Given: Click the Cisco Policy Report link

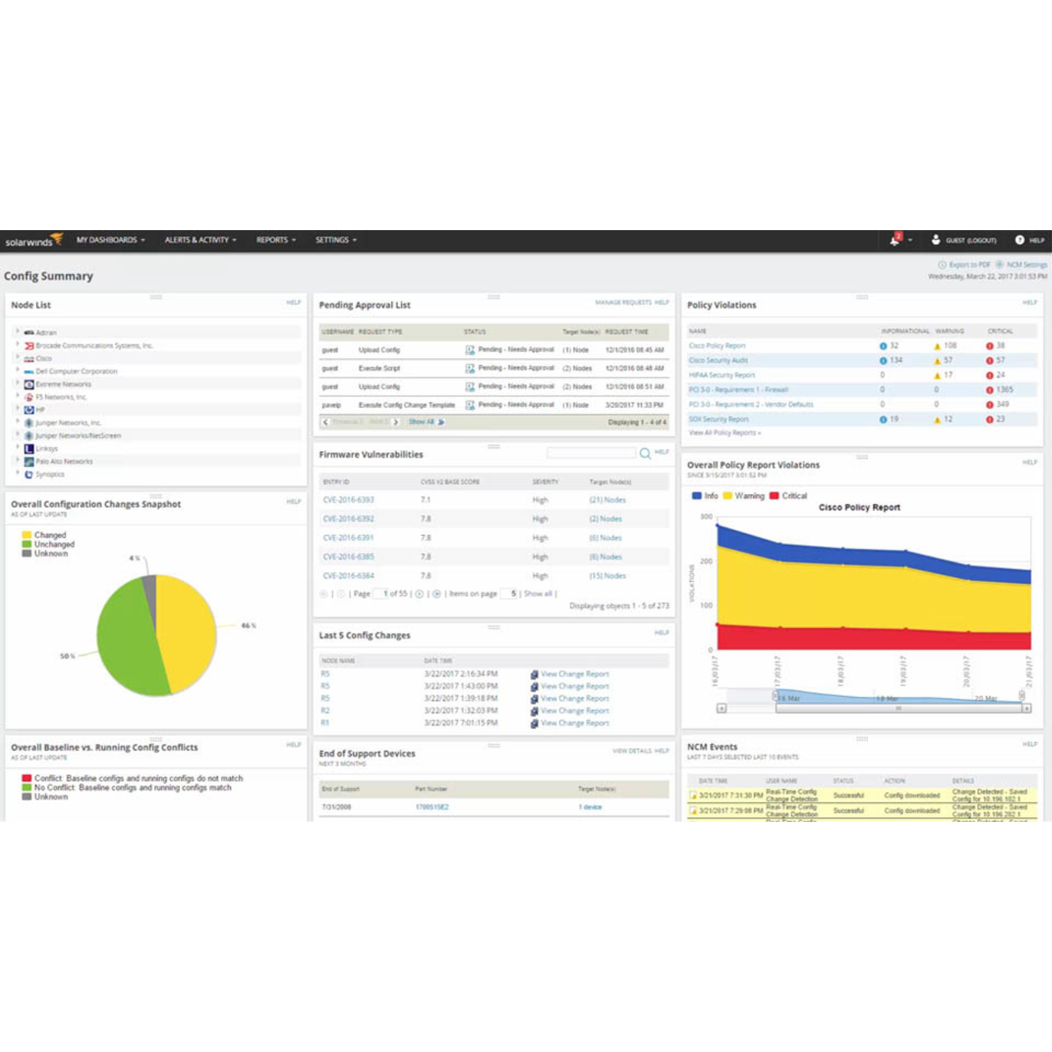Looking at the screenshot, I should click(717, 346).
